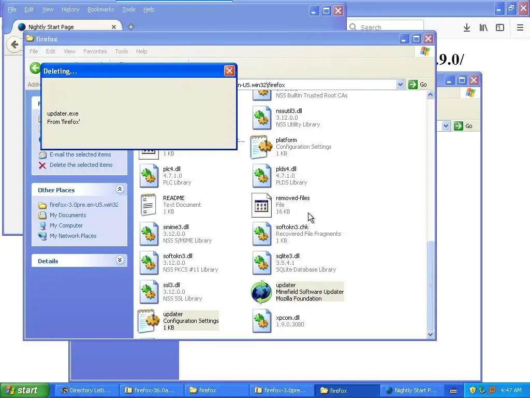Click Go button beside firefox address bar

point(418,84)
